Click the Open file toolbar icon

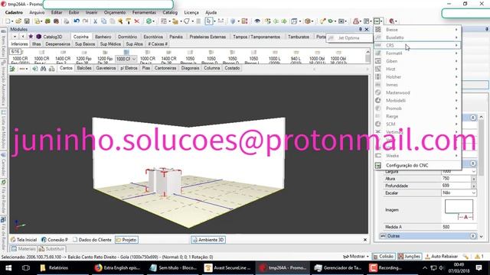tap(18, 21)
